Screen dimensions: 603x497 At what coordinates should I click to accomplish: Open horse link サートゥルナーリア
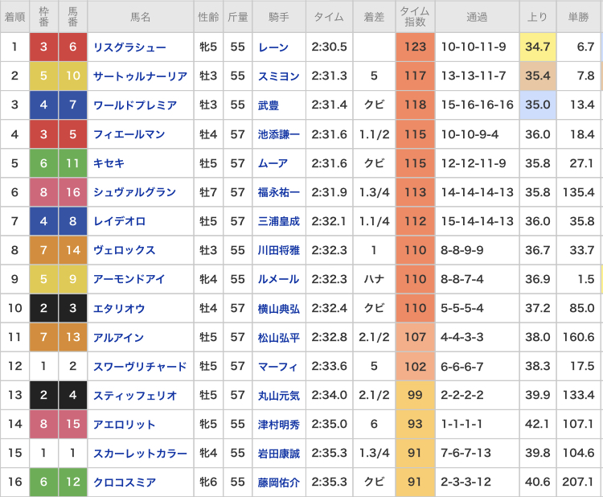pyautogui.click(x=140, y=76)
